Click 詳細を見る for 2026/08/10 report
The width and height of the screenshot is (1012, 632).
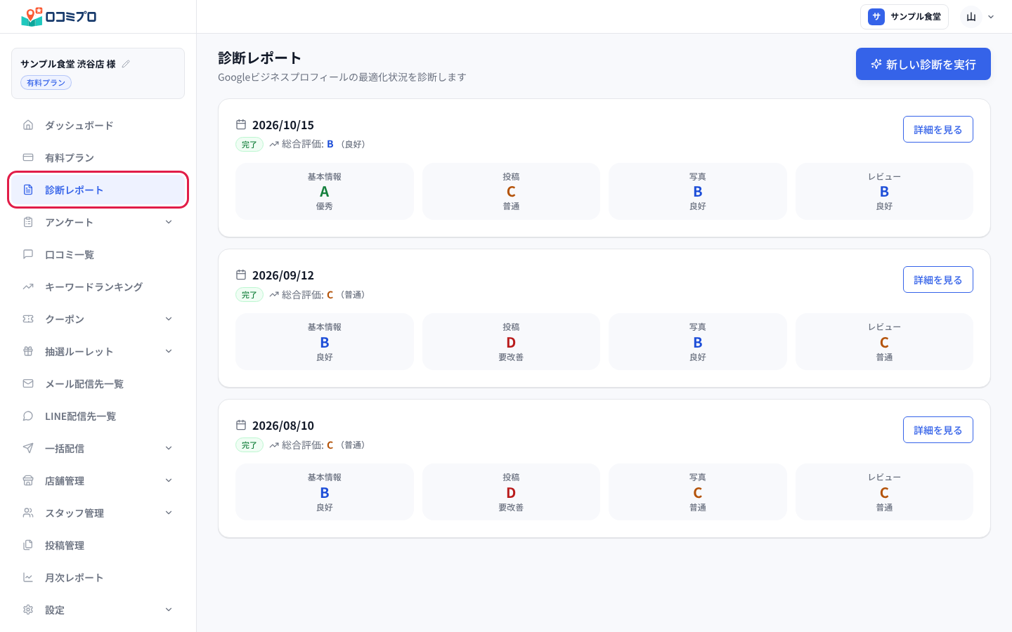[938, 430]
